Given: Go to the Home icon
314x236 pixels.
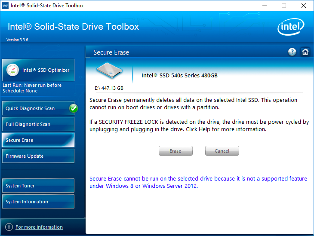Looking at the screenshot, I should [305, 52].
